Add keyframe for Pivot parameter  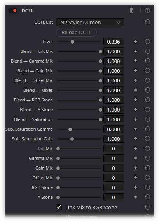pyautogui.click(x=135, y=42)
